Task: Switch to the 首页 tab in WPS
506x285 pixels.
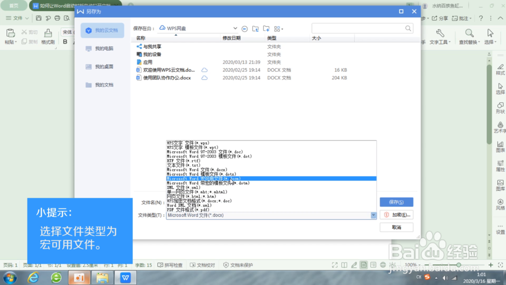Action: pyautogui.click(x=14, y=6)
